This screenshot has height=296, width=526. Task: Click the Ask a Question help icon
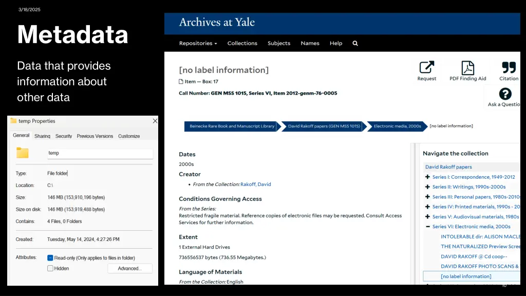(x=505, y=94)
